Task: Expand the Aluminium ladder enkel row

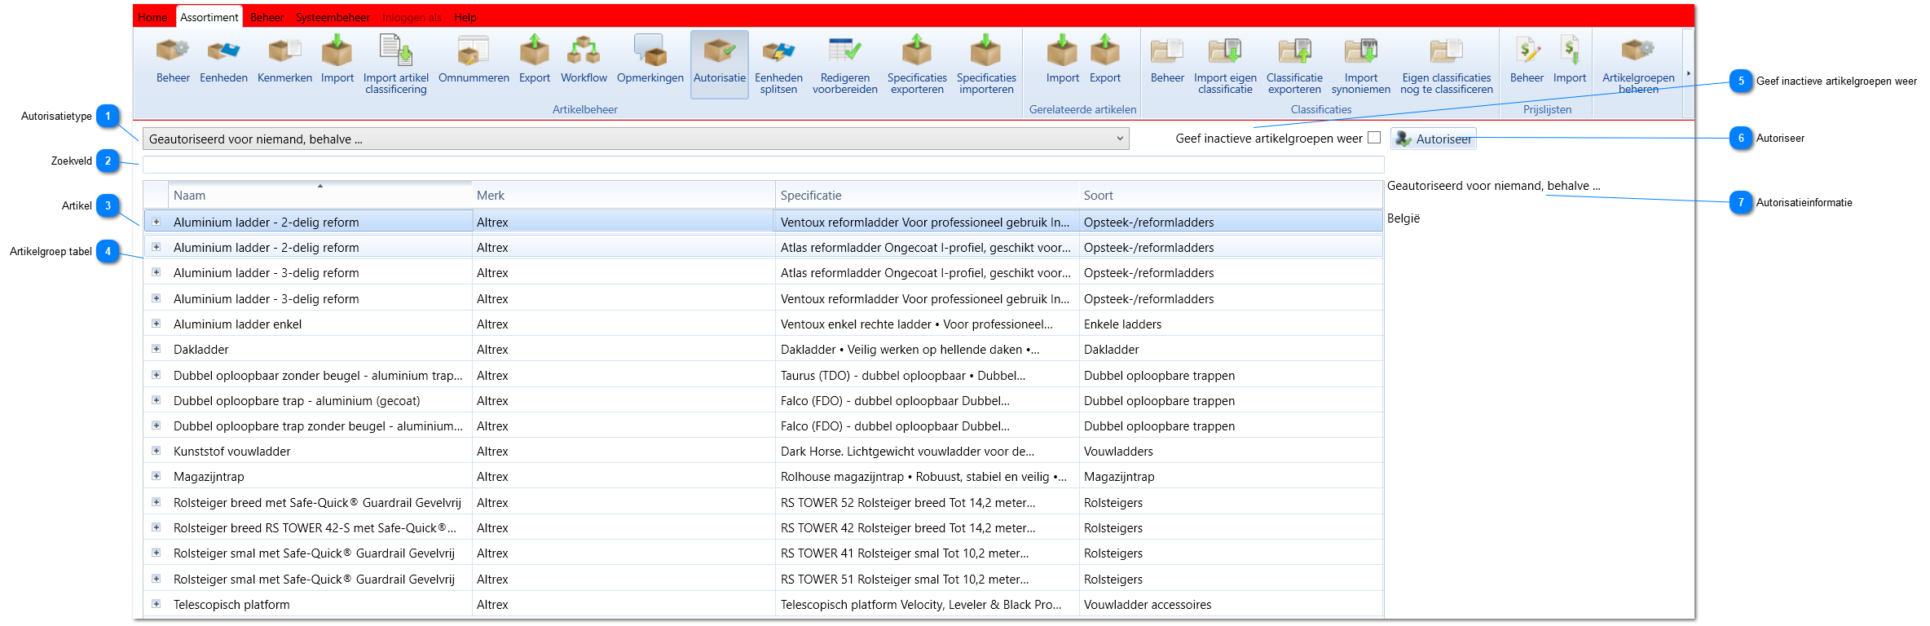Action: tap(156, 324)
